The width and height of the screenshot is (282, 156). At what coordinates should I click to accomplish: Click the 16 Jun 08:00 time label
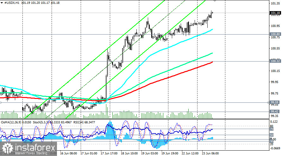68,153
